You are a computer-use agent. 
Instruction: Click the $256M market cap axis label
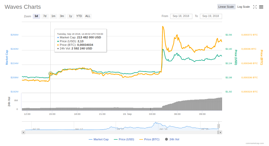(14, 35)
